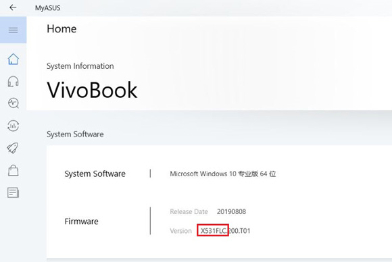Image resolution: width=392 pixels, height=262 pixels.
Task: Click the Release Date label
Action: (189, 212)
